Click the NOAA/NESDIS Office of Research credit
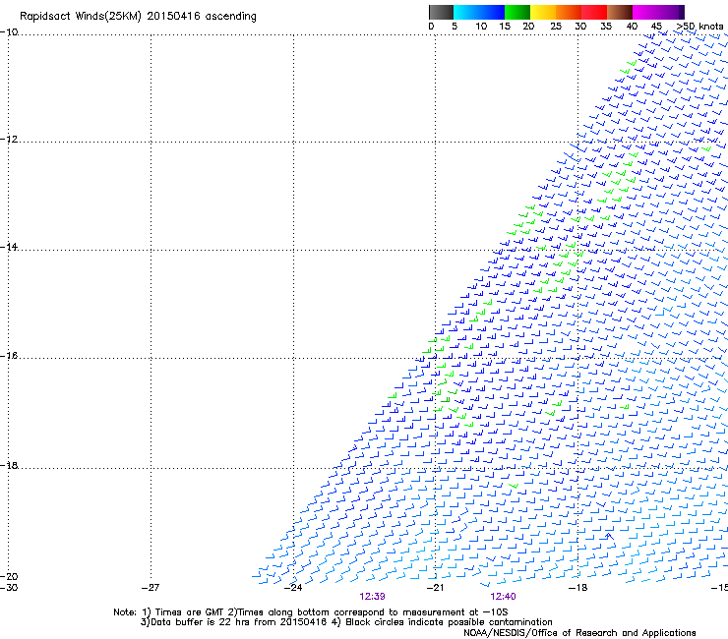Viewport: 728px width, 639px height. (579, 633)
